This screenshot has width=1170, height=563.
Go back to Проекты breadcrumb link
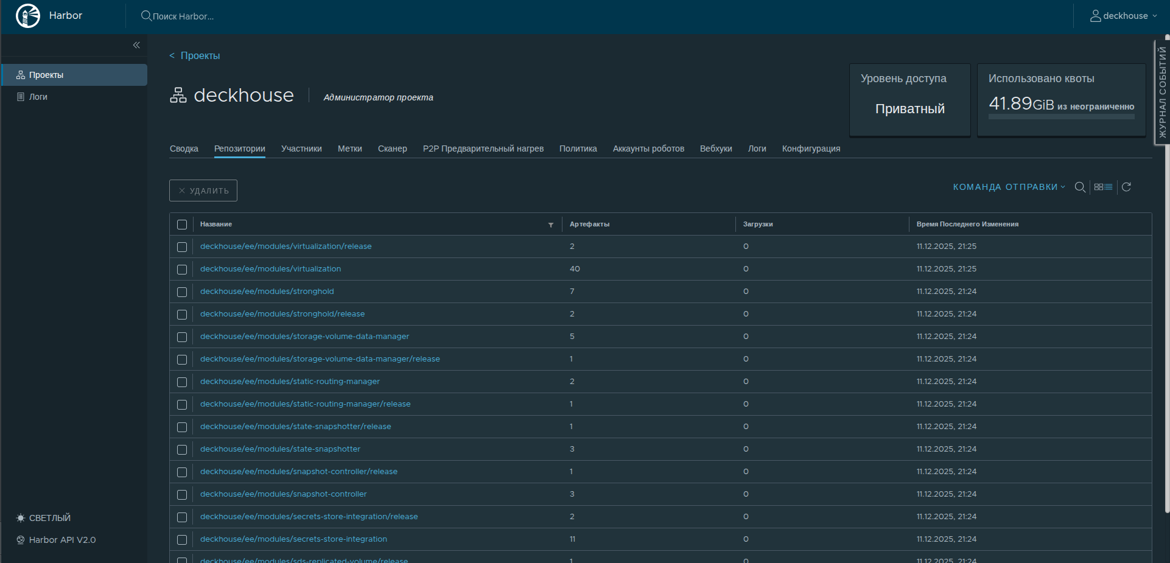tap(200, 55)
